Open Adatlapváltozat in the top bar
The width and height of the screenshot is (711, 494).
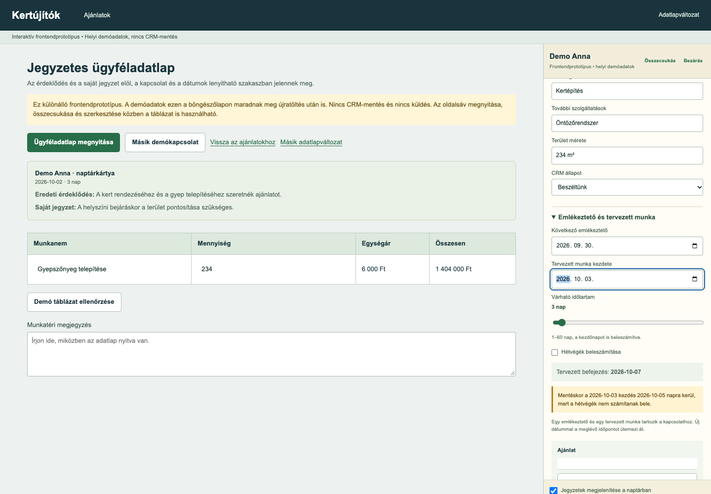[678, 15]
